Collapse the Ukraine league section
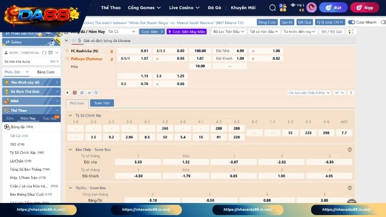 (67, 41)
